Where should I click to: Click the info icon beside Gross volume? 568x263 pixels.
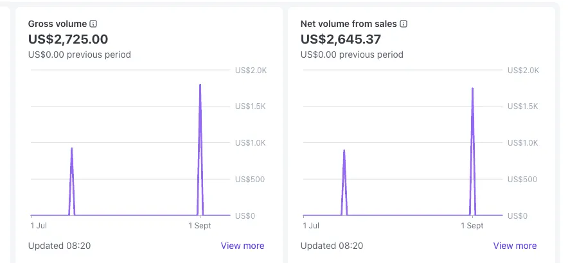point(94,24)
